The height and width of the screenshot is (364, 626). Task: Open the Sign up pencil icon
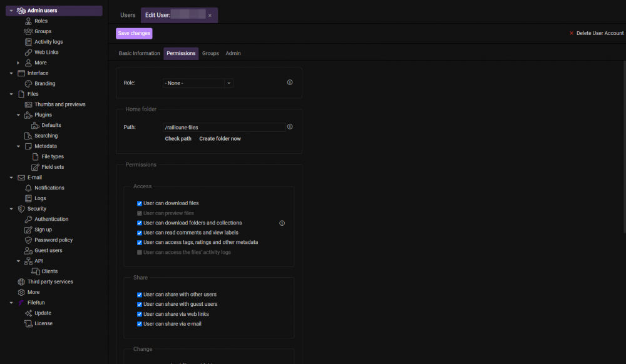(x=28, y=230)
